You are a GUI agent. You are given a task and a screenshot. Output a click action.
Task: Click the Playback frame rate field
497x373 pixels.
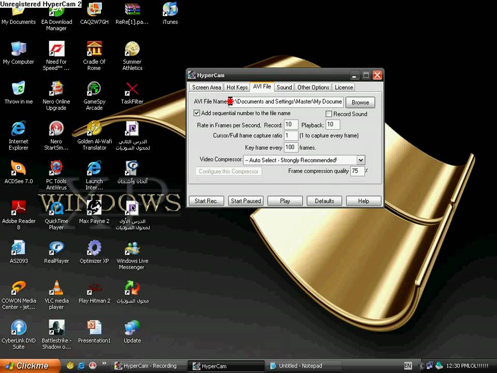332,125
